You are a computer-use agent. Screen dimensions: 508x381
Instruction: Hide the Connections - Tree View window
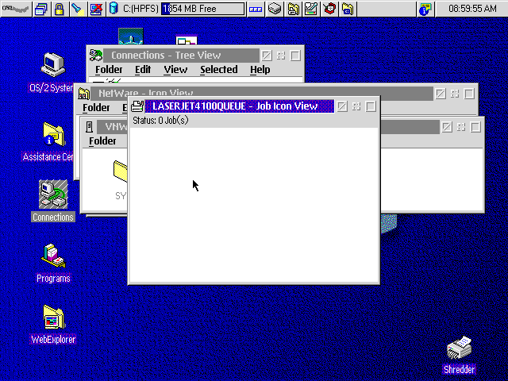pyautogui.click(x=267, y=56)
